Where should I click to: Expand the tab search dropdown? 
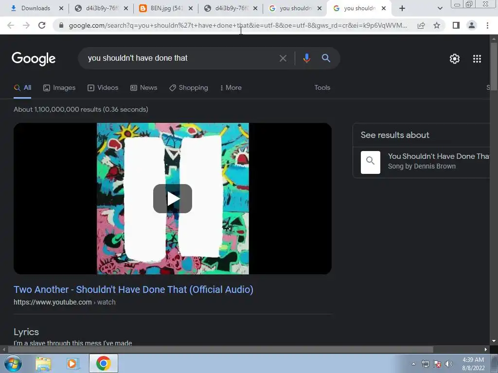[440, 8]
